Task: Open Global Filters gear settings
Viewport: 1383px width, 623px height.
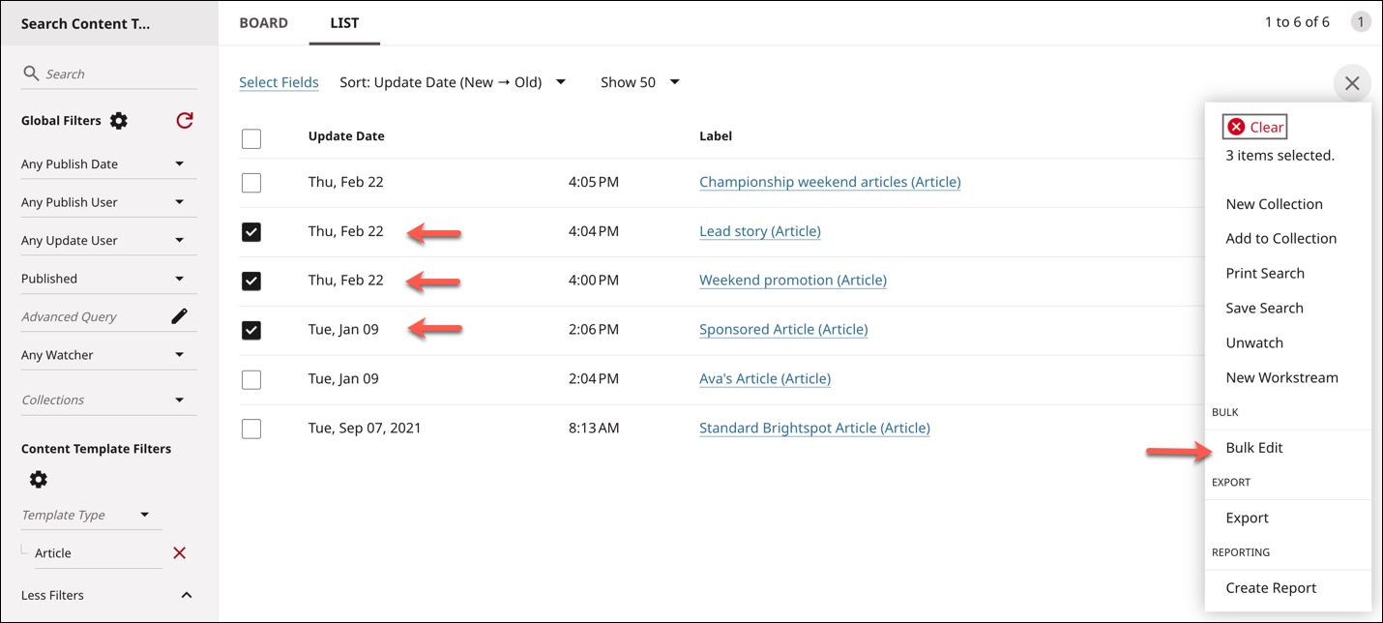Action: click(x=118, y=121)
